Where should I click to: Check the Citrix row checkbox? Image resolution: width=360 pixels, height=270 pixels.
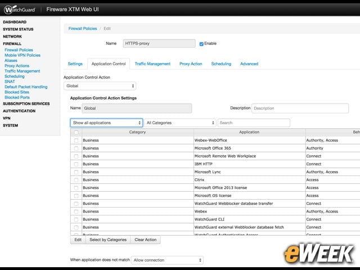(x=76, y=180)
